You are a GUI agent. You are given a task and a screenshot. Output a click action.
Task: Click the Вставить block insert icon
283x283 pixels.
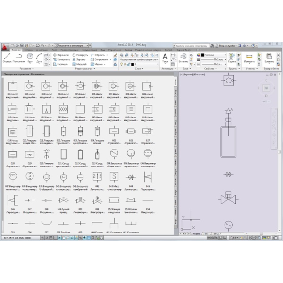click(x=183, y=58)
